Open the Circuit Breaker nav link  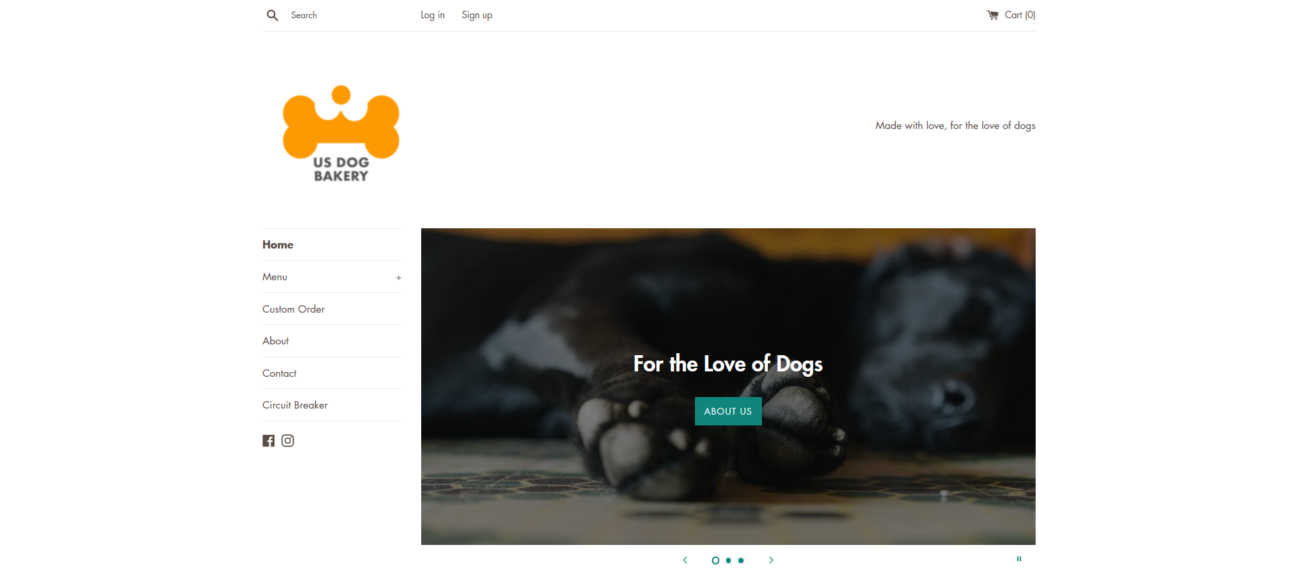295,405
